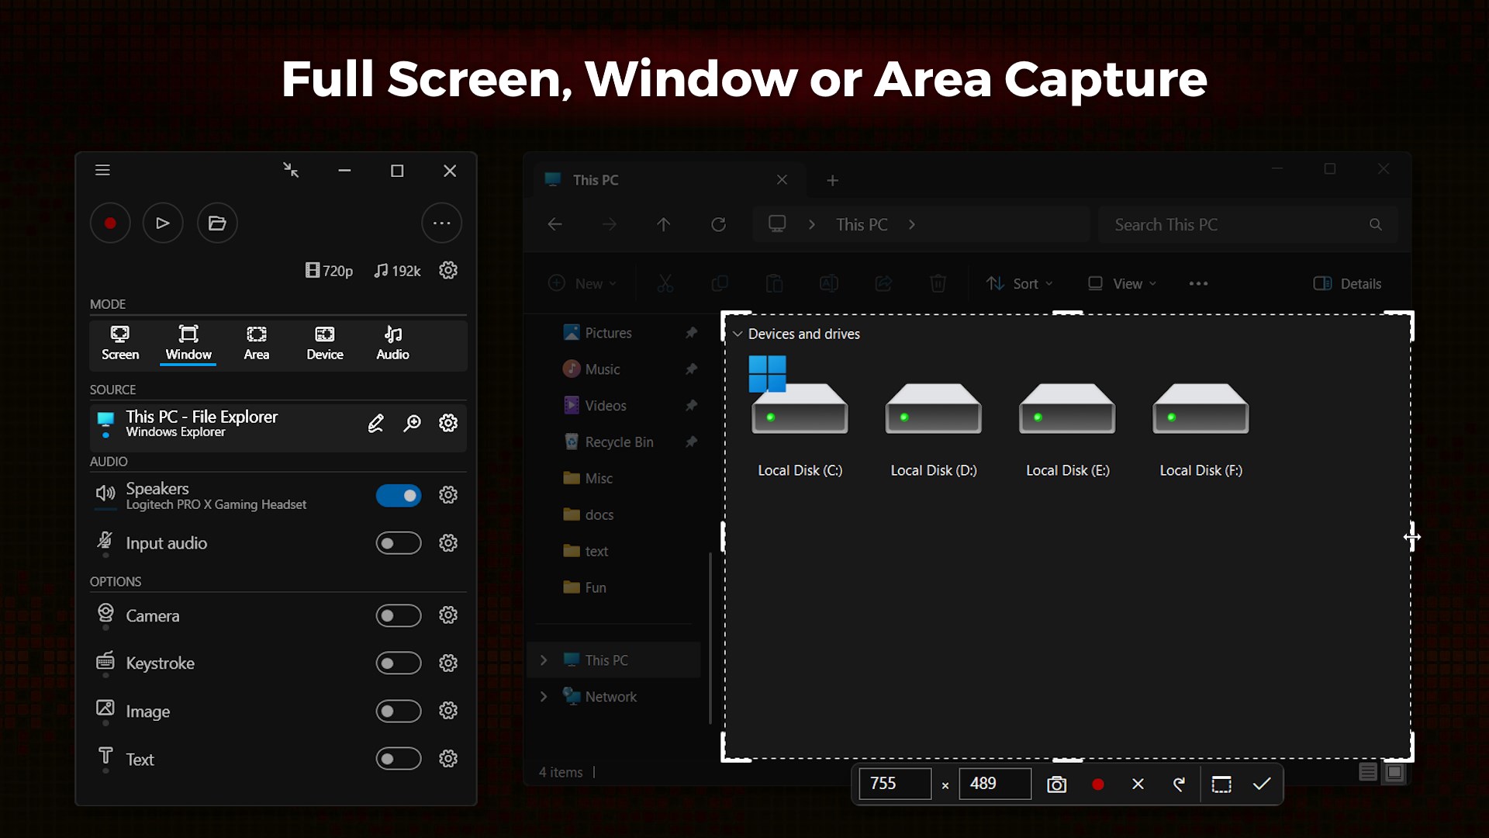Open Text settings gear
This screenshot has width=1489, height=838.
448,759
